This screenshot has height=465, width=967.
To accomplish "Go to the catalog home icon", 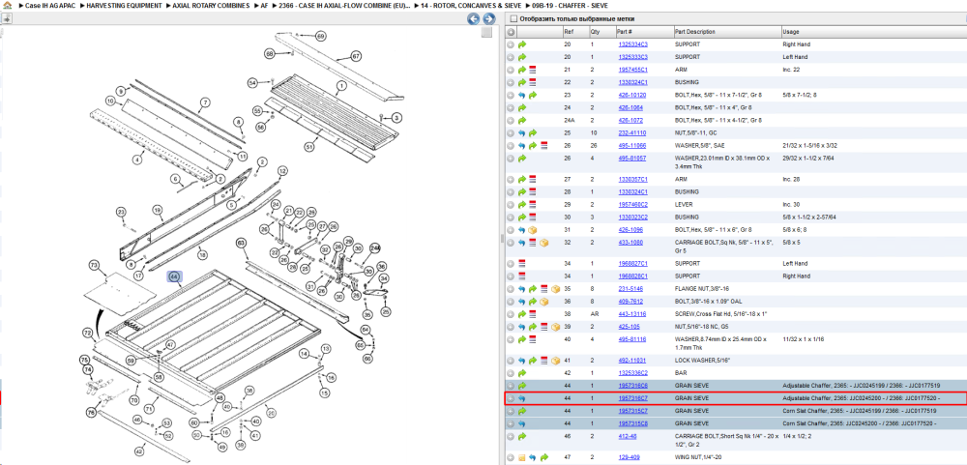I will pyautogui.click(x=7, y=5).
